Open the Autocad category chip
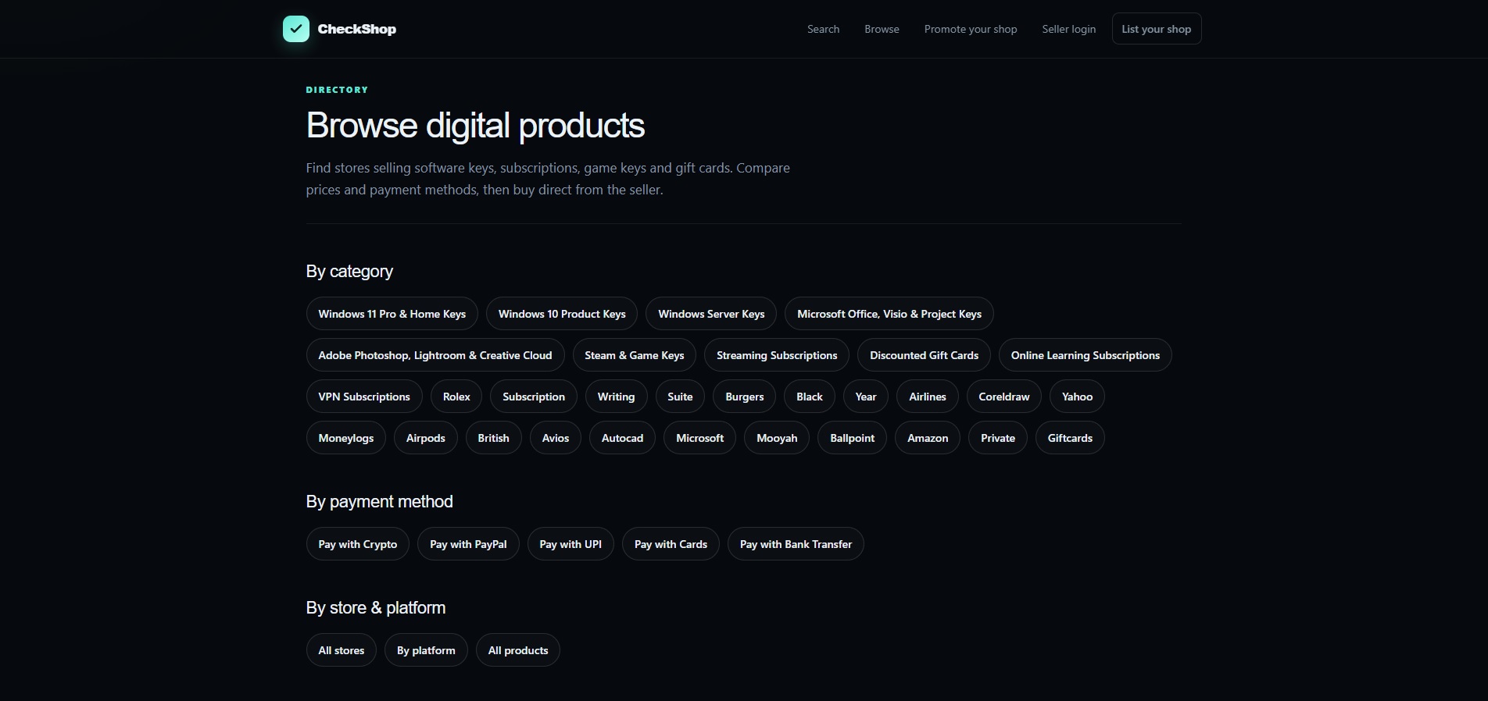This screenshot has width=1488, height=701. pyautogui.click(x=623, y=438)
